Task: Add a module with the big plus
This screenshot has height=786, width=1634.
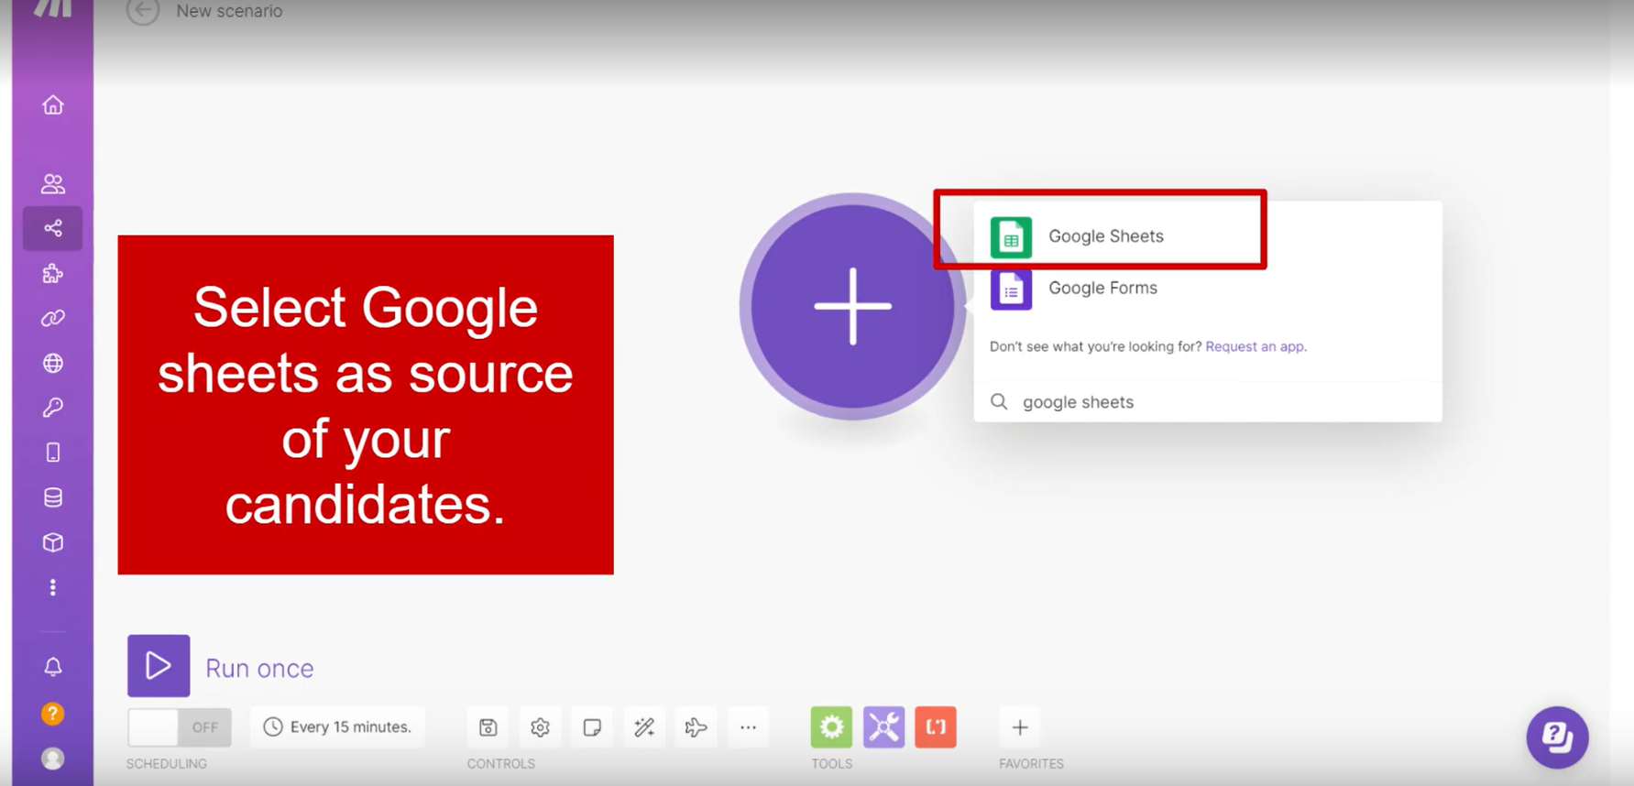Action: coord(852,306)
